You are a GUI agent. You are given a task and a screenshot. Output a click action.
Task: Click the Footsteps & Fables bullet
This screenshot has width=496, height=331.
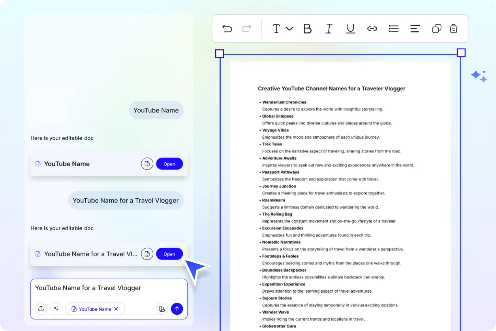click(280, 256)
